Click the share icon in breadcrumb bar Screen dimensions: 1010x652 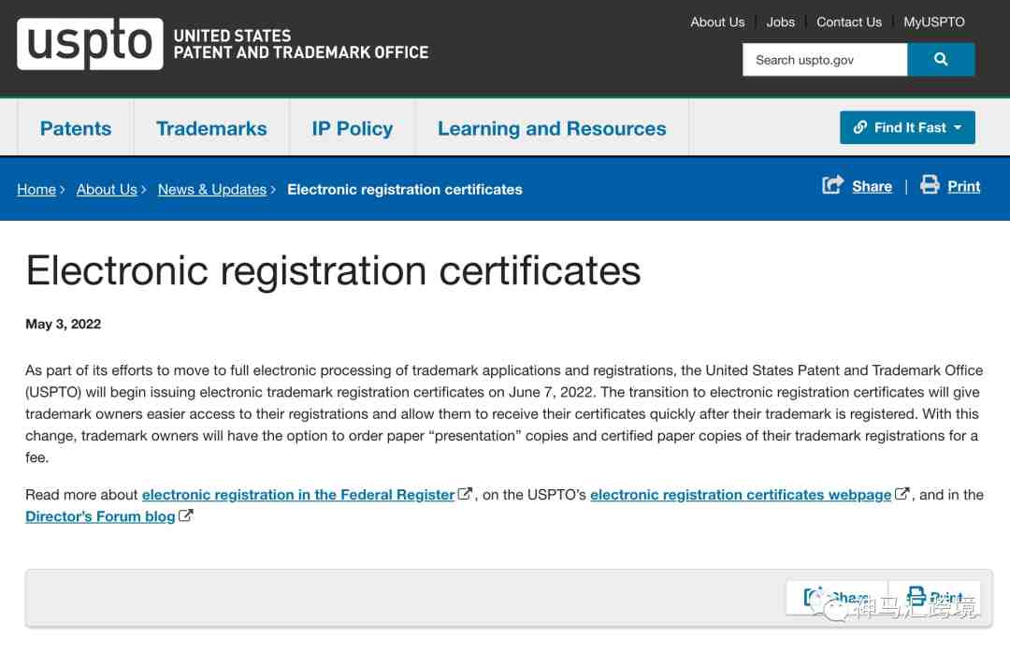pyautogui.click(x=832, y=185)
